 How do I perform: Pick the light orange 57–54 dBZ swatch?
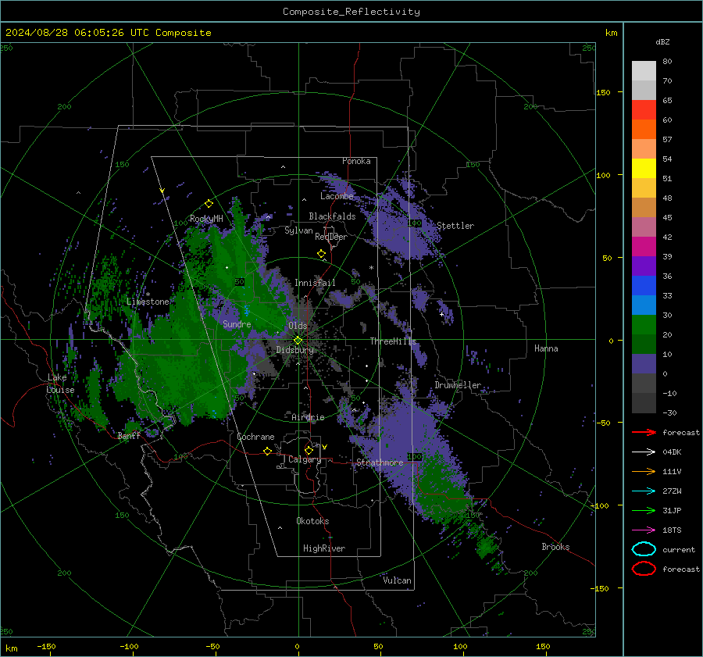click(644, 149)
